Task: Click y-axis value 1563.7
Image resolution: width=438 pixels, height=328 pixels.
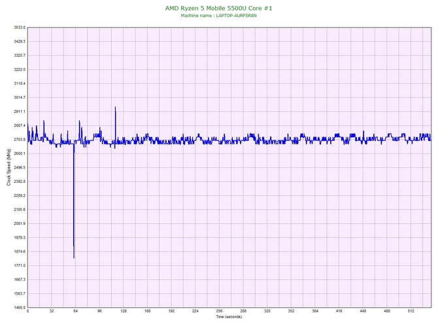Action: click(20, 293)
